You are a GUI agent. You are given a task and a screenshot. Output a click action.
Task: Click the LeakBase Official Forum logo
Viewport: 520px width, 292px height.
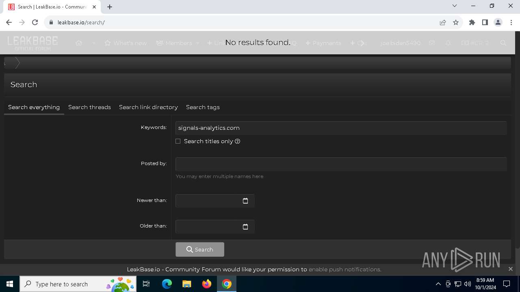pos(32,43)
